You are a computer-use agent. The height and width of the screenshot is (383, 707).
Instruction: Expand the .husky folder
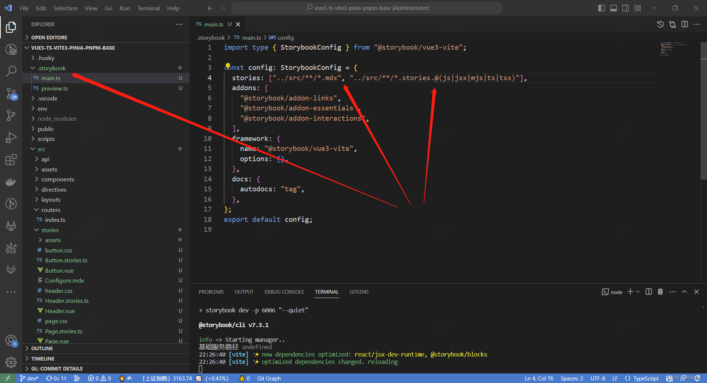click(106, 58)
